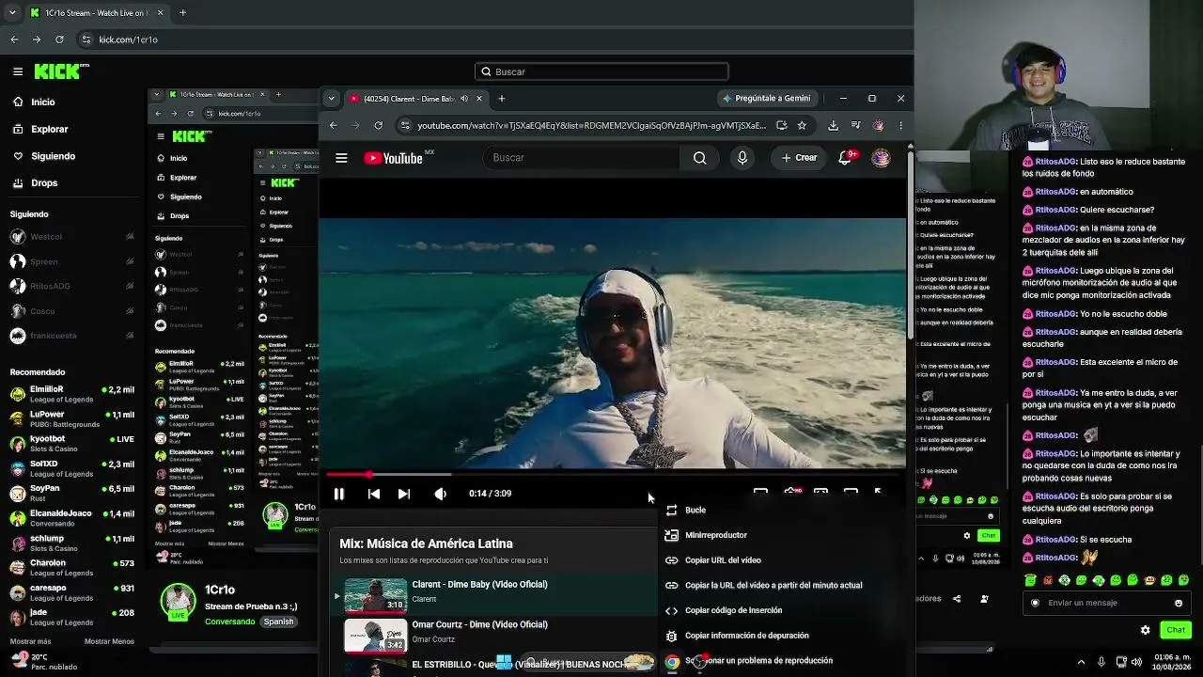Image resolution: width=1203 pixels, height=677 pixels.
Task: Open the Kick sidebar hamburger menu
Action: coord(18,71)
